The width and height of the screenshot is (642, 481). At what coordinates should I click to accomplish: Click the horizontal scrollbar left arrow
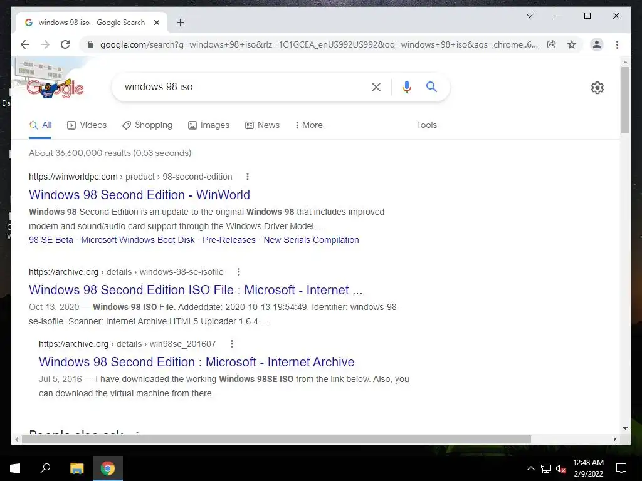click(16, 439)
